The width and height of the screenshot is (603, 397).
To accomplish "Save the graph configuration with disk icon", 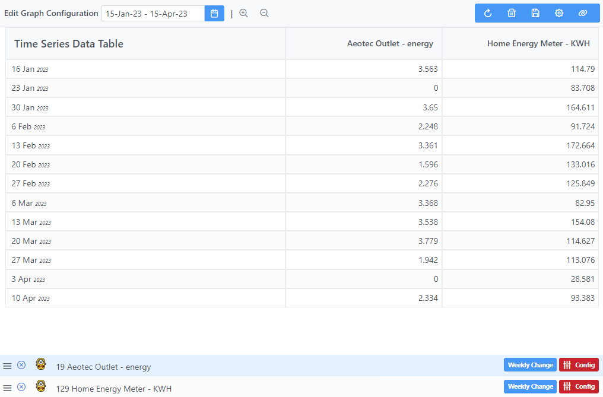I will coord(535,13).
